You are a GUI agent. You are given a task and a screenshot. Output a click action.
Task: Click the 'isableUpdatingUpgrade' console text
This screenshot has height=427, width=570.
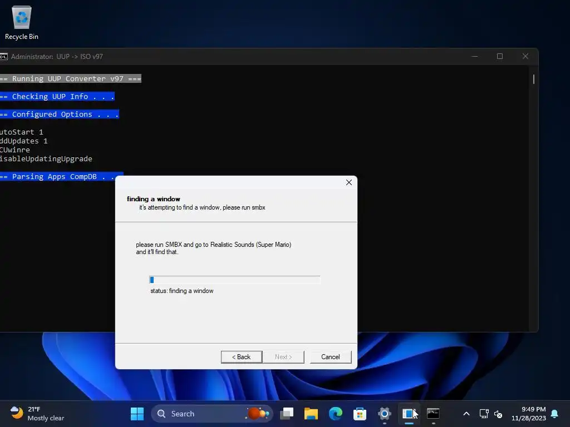46,159
